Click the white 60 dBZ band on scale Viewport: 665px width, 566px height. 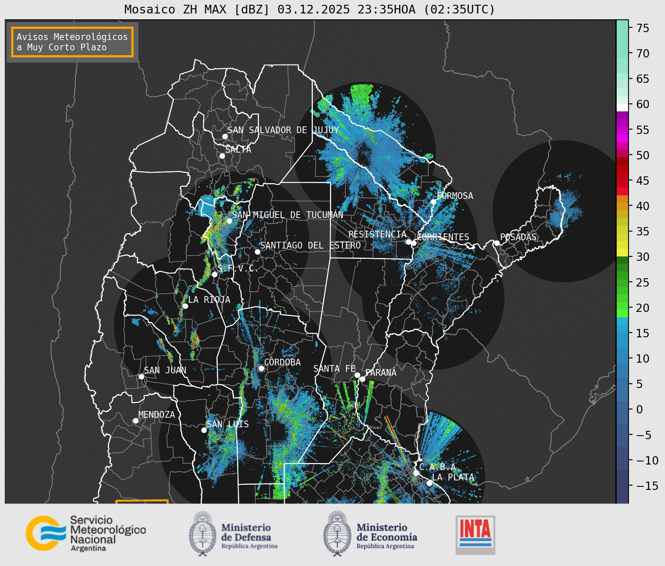(622, 107)
